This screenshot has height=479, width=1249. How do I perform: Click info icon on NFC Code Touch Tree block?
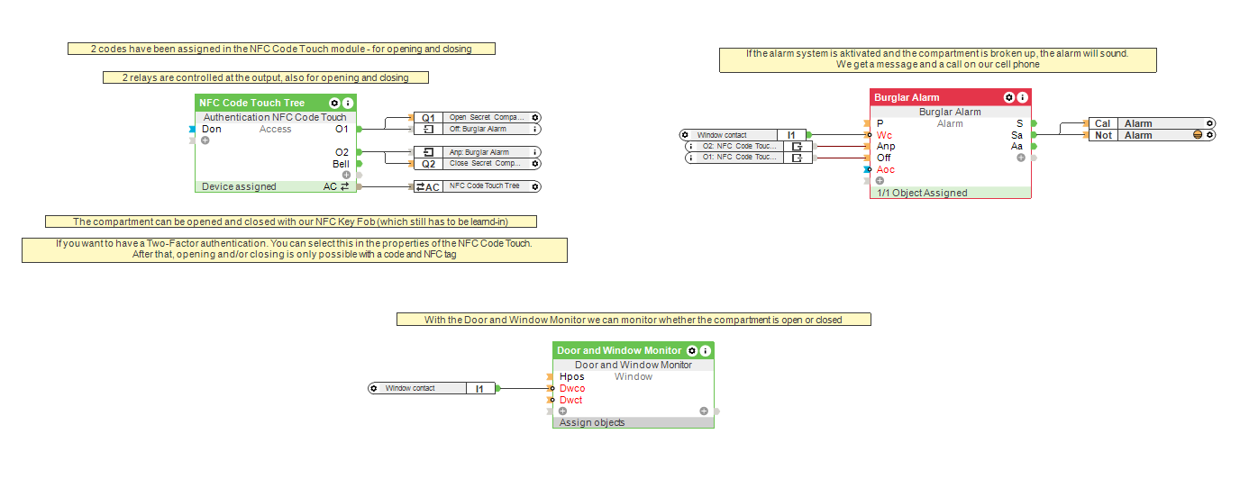[x=348, y=104]
